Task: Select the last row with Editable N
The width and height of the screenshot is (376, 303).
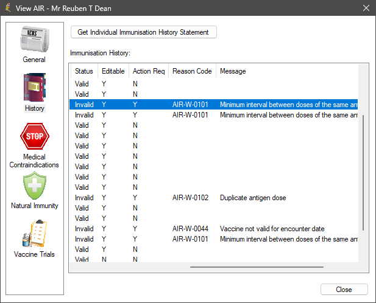Action: [104, 260]
